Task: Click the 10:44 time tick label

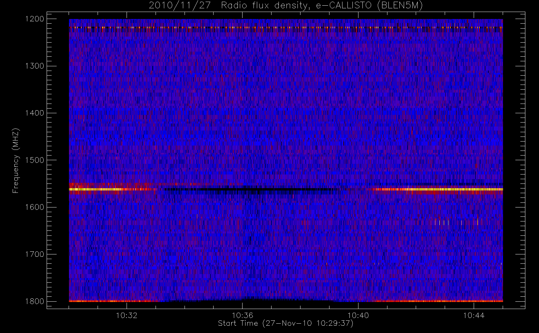Action: pyautogui.click(x=474, y=315)
